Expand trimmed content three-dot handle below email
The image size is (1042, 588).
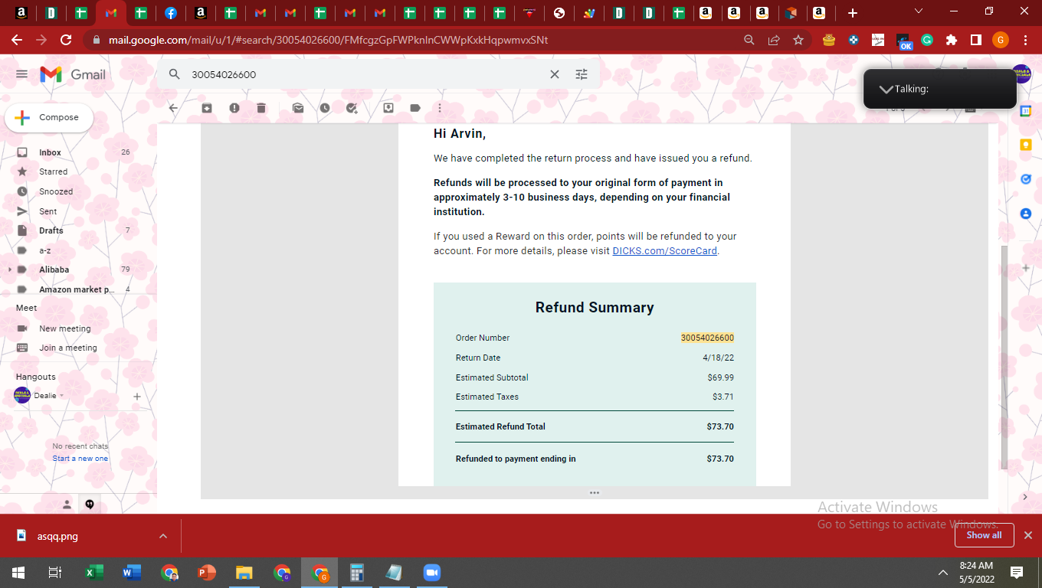click(595, 492)
